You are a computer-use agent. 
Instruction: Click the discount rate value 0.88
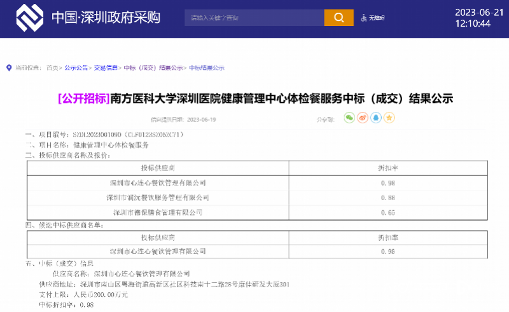coord(388,198)
